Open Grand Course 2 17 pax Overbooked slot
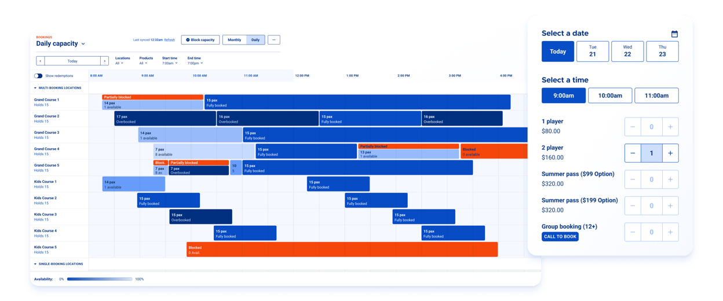The width and height of the screenshot is (723, 301). tap(165, 119)
